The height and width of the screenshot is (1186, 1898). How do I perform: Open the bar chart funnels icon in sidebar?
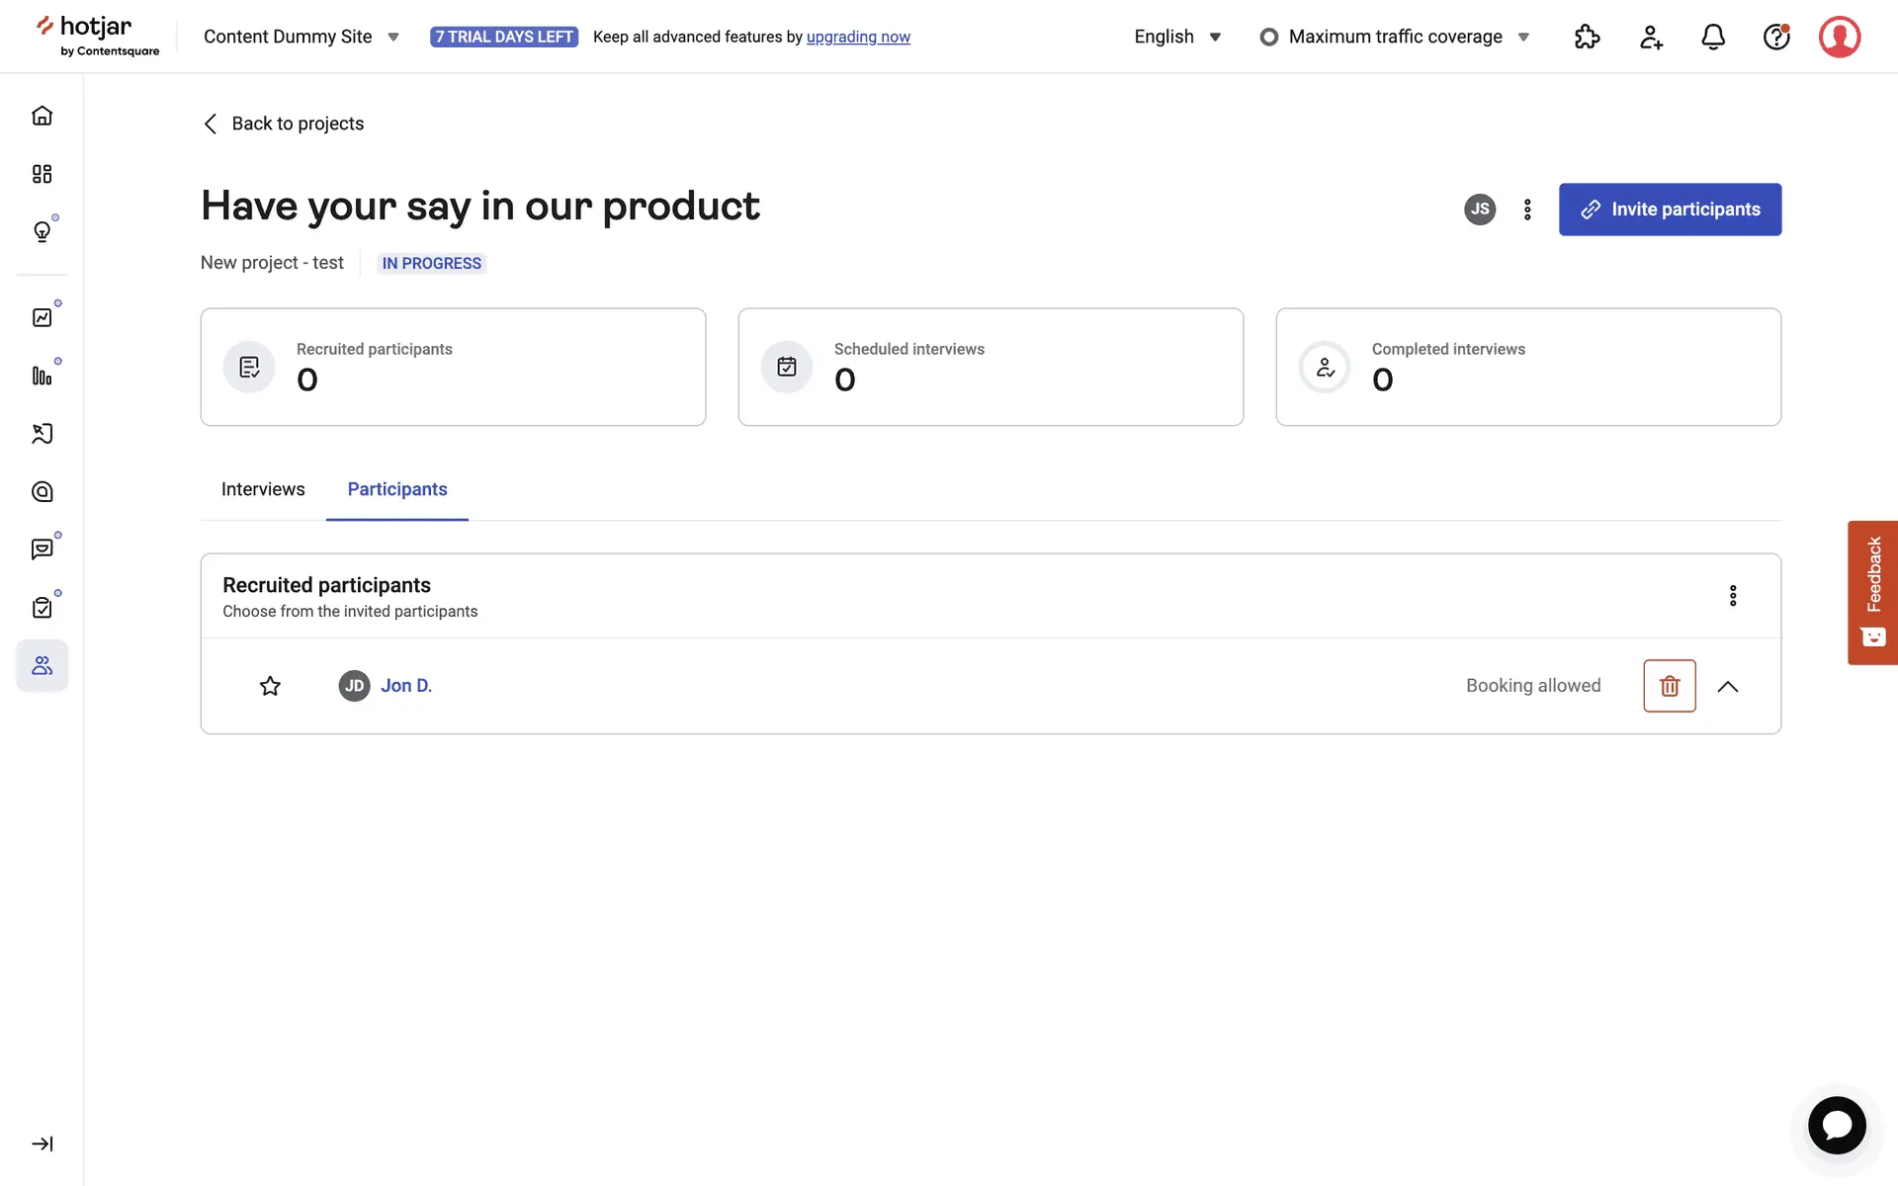click(x=42, y=376)
